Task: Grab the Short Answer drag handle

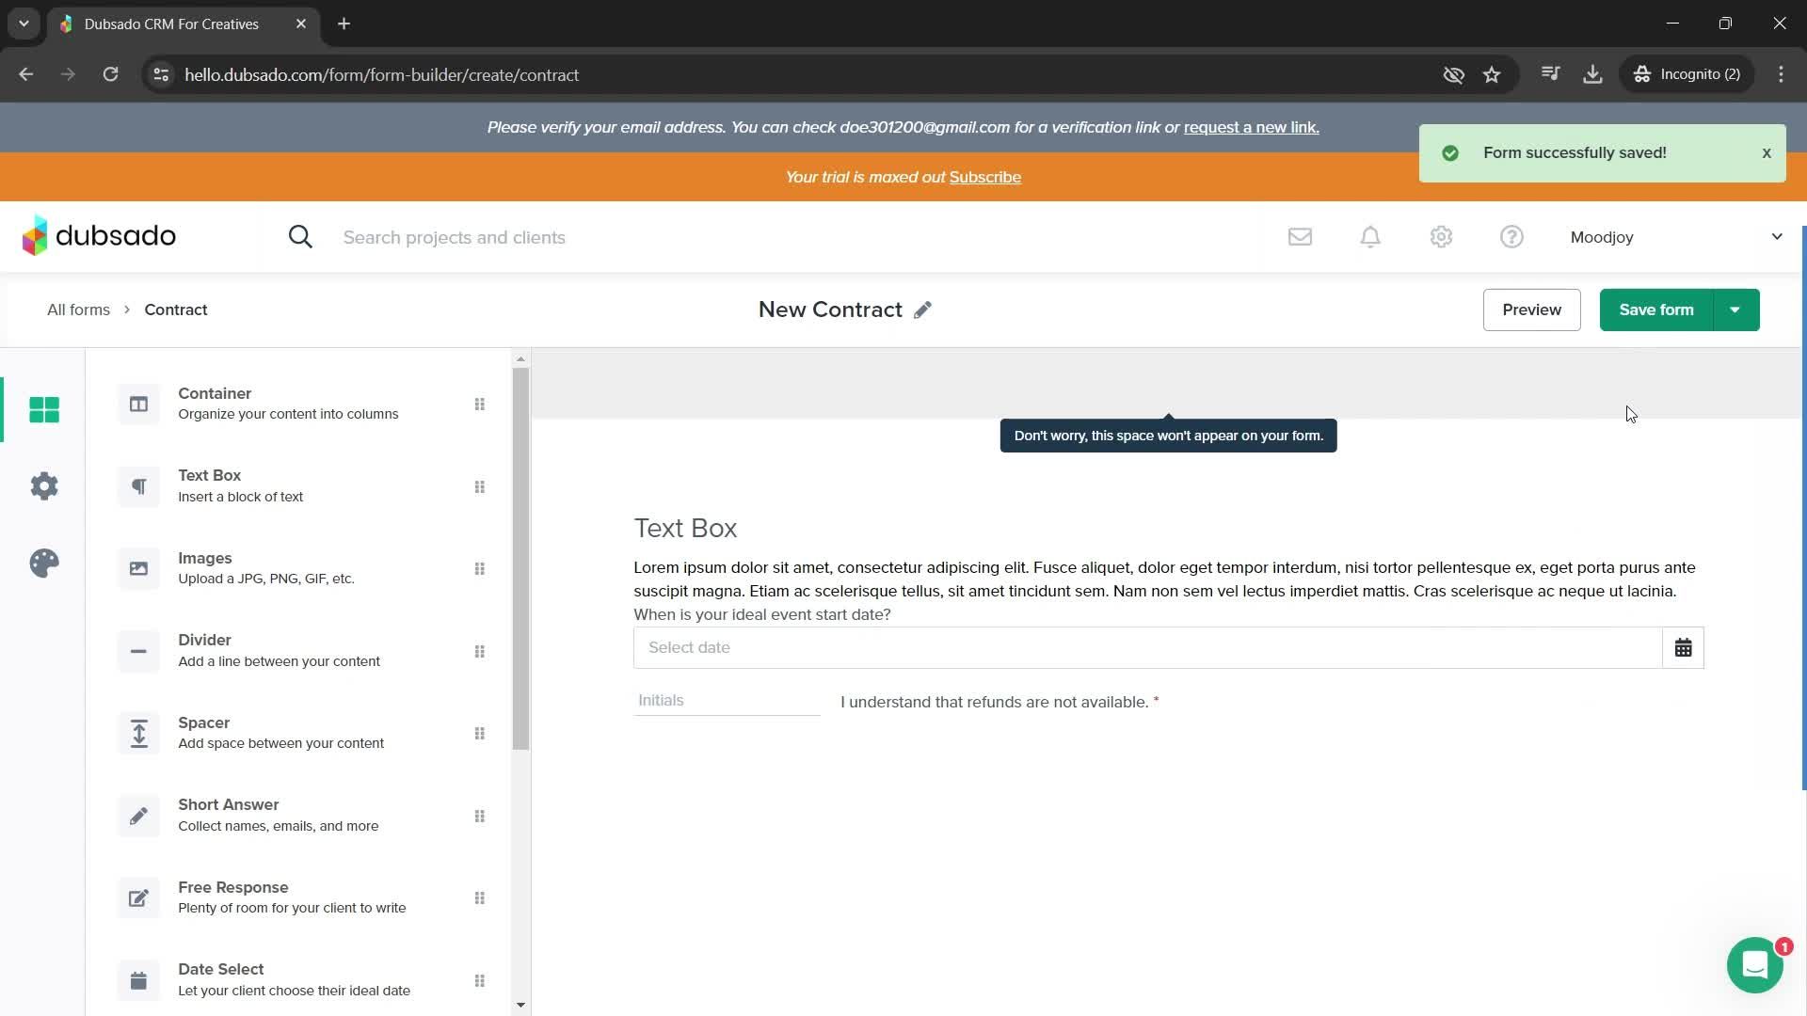Action: click(x=479, y=817)
